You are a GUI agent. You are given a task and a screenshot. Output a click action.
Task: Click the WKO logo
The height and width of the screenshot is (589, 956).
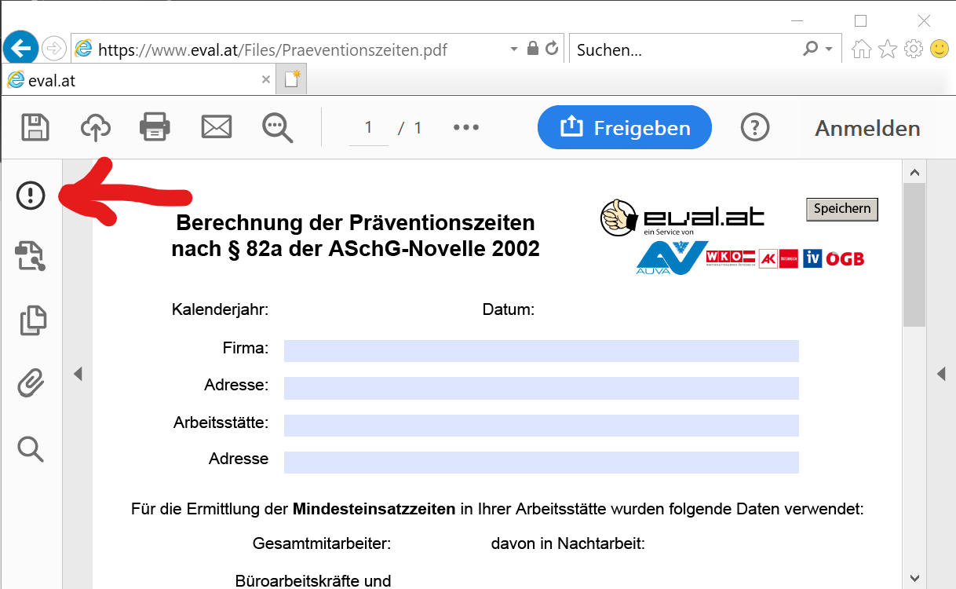[x=730, y=258]
